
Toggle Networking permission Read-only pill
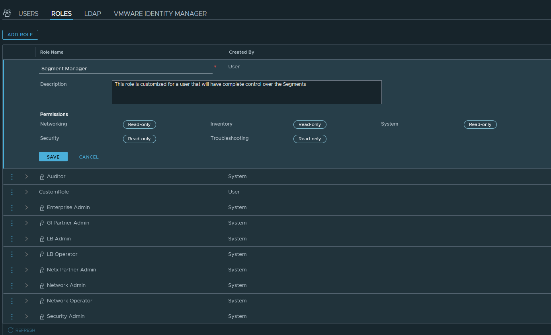139,124
